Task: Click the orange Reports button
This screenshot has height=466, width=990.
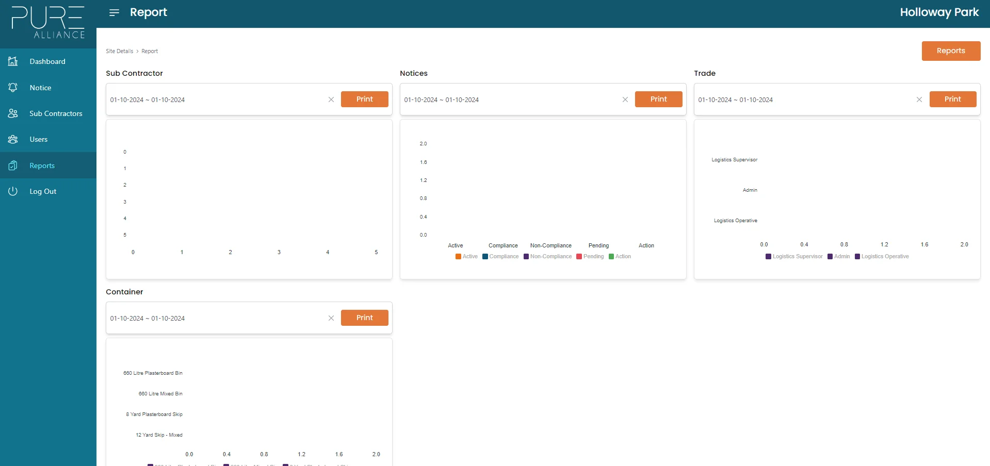Action: coord(951,51)
